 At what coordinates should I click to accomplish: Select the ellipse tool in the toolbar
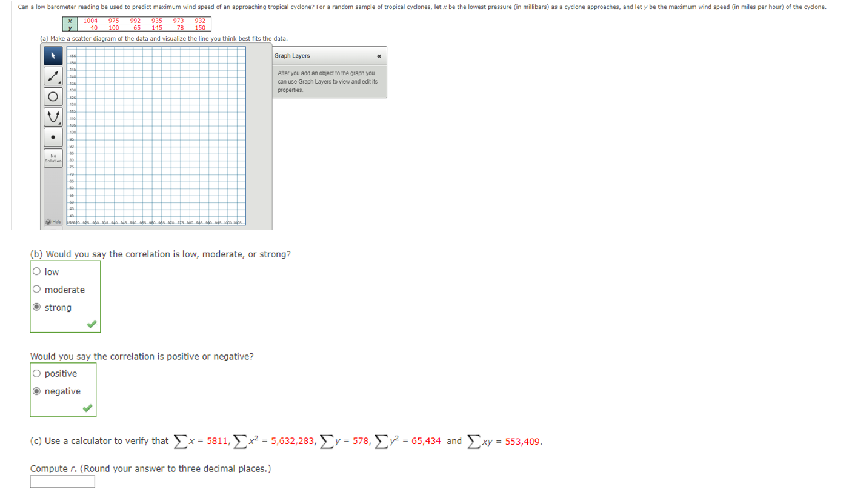[53, 95]
